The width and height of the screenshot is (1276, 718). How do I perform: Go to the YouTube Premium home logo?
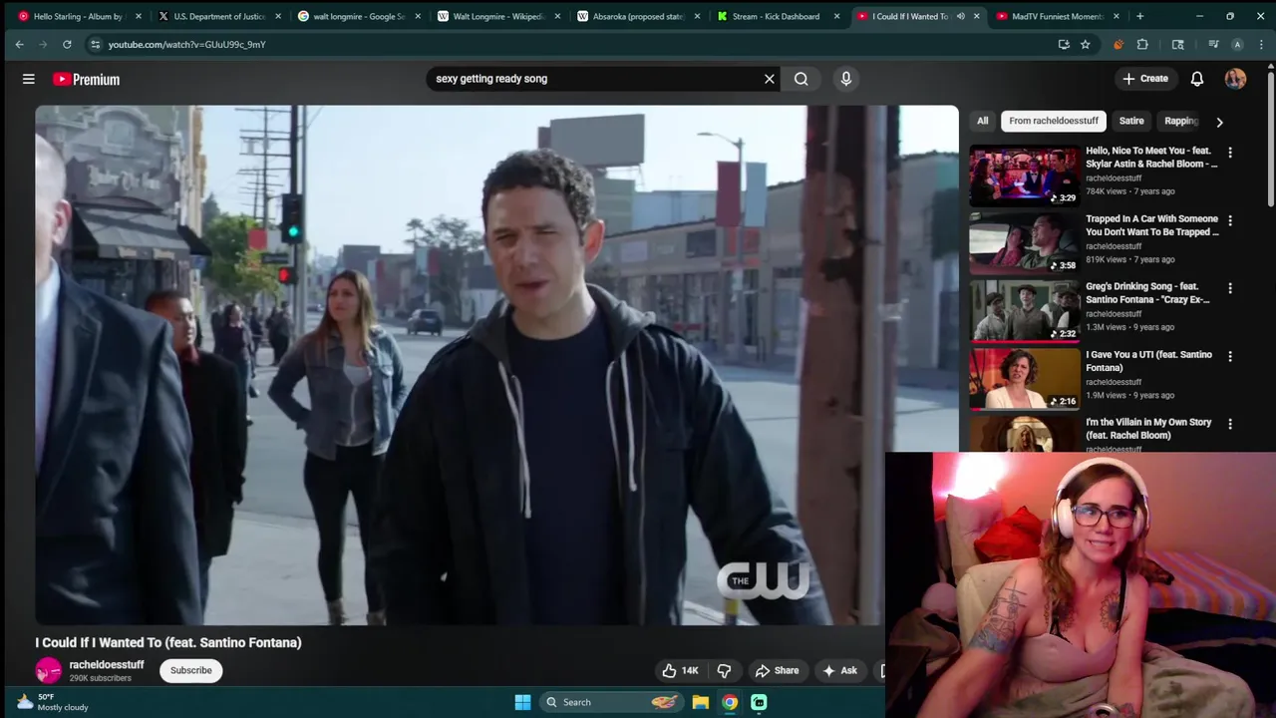pos(86,79)
